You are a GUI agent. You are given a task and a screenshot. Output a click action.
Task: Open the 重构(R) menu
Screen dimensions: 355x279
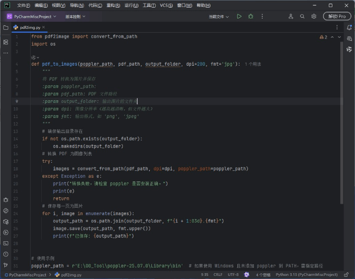(114, 5)
